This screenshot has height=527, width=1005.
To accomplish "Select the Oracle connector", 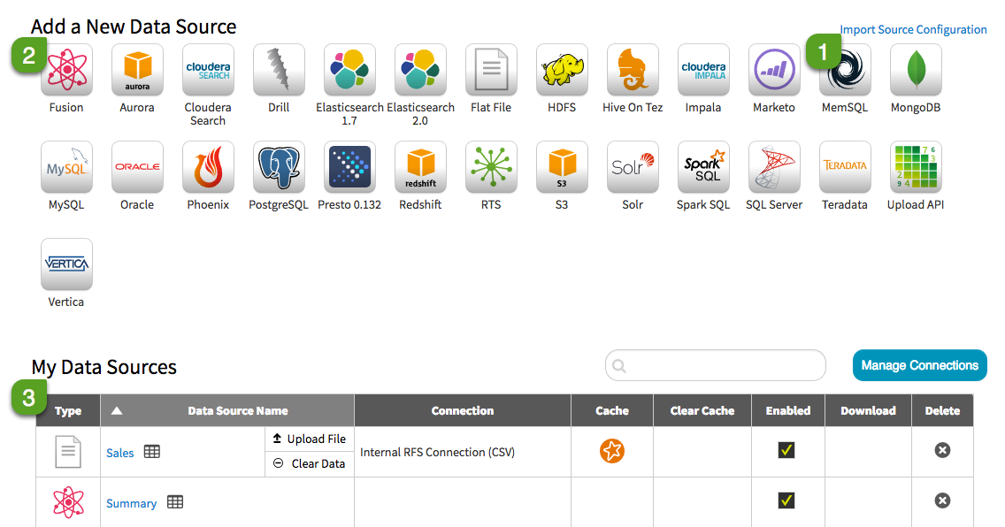I will coord(137,166).
